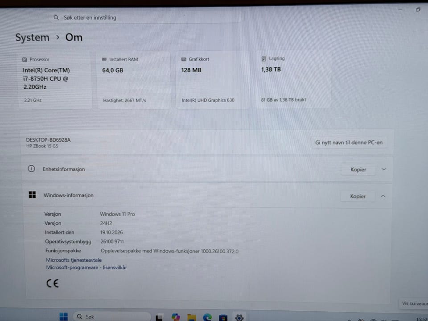The height and width of the screenshot is (321, 428).
Task: Open the Lagring storage card
Action: (293, 80)
